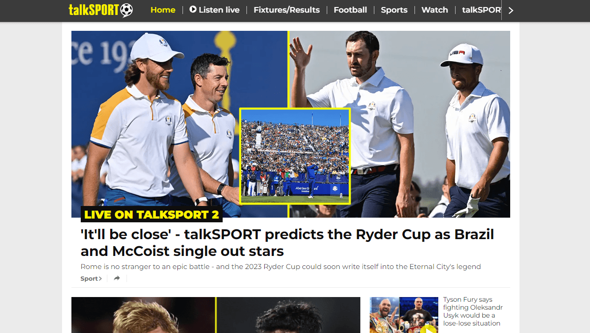This screenshot has height=333, width=590.
Task: Click the truncated talkSPORT nav item
Action: tap(481, 10)
